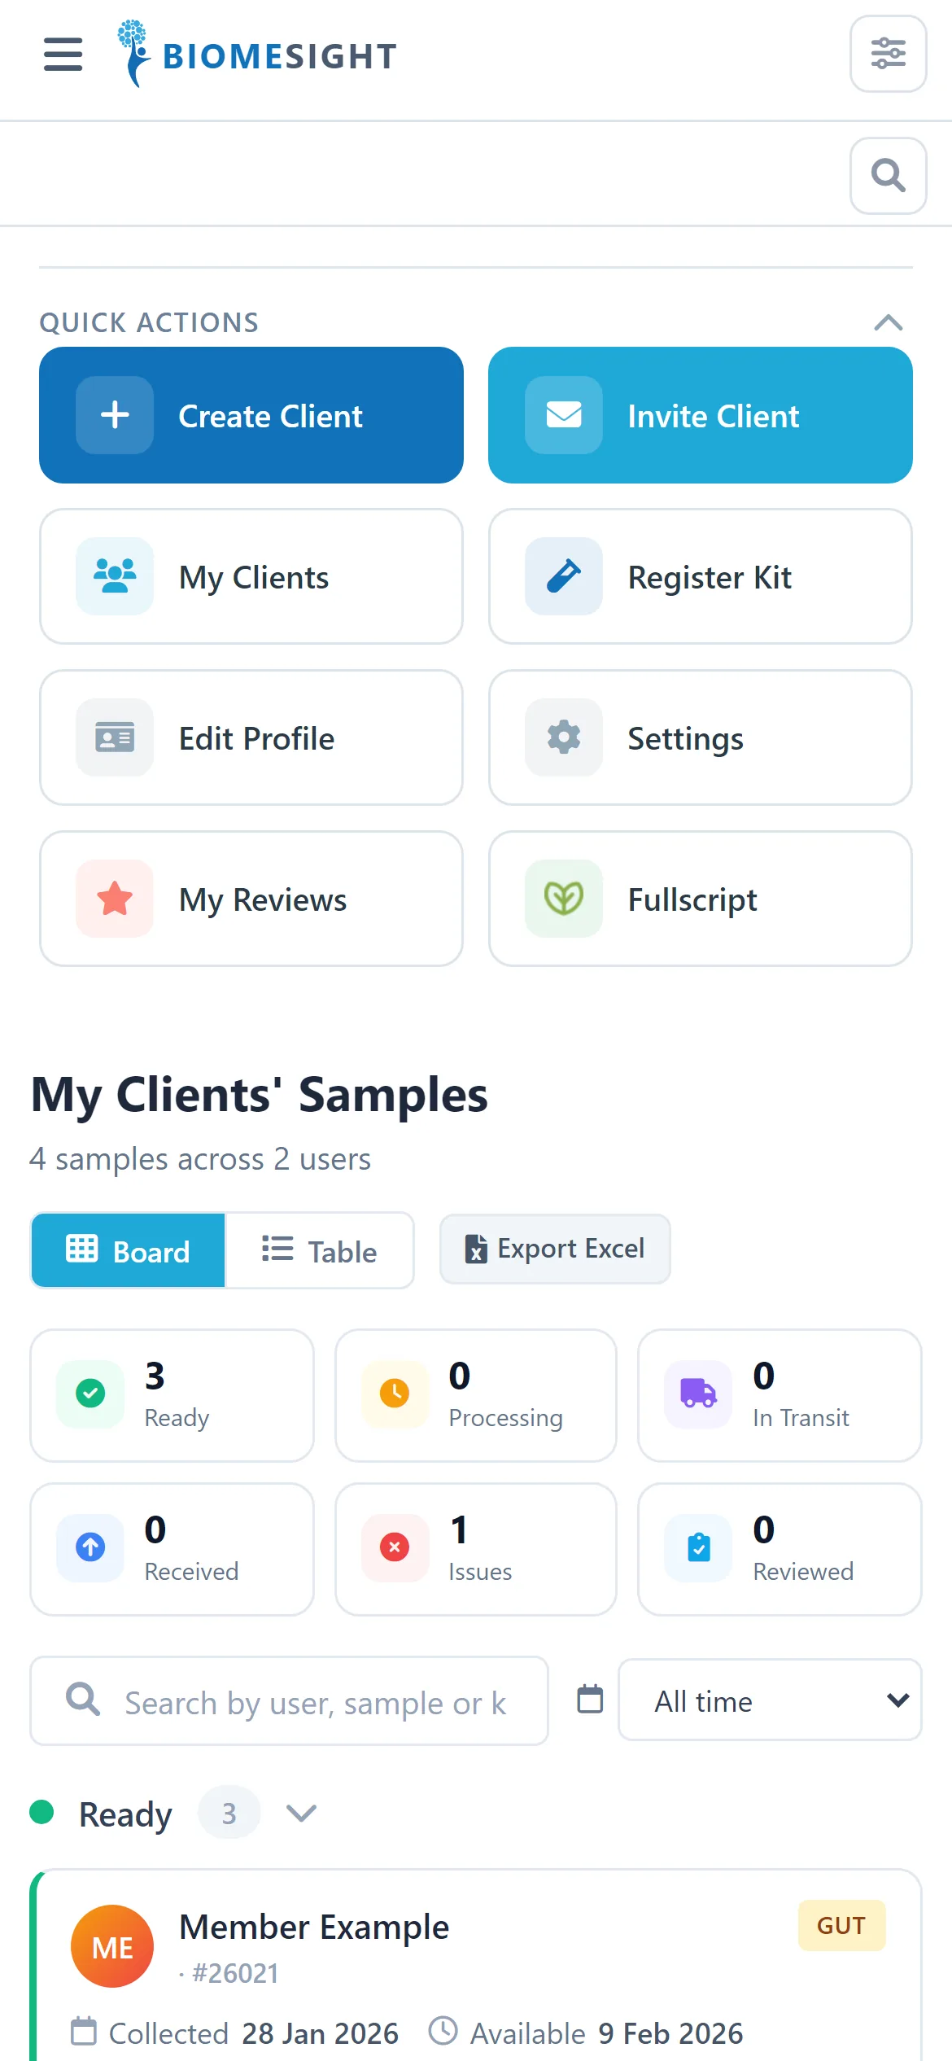The image size is (952, 2061).
Task: Click the Fullscript leaf icon
Action: 564,899
